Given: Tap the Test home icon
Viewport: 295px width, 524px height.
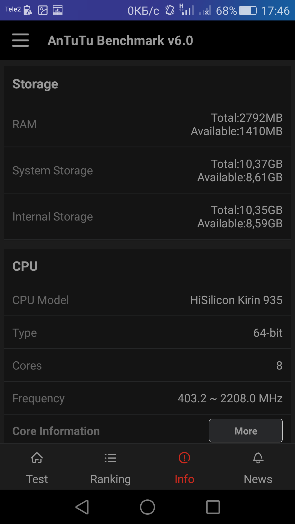Looking at the screenshot, I should pyautogui.click(x=37, y=458).
